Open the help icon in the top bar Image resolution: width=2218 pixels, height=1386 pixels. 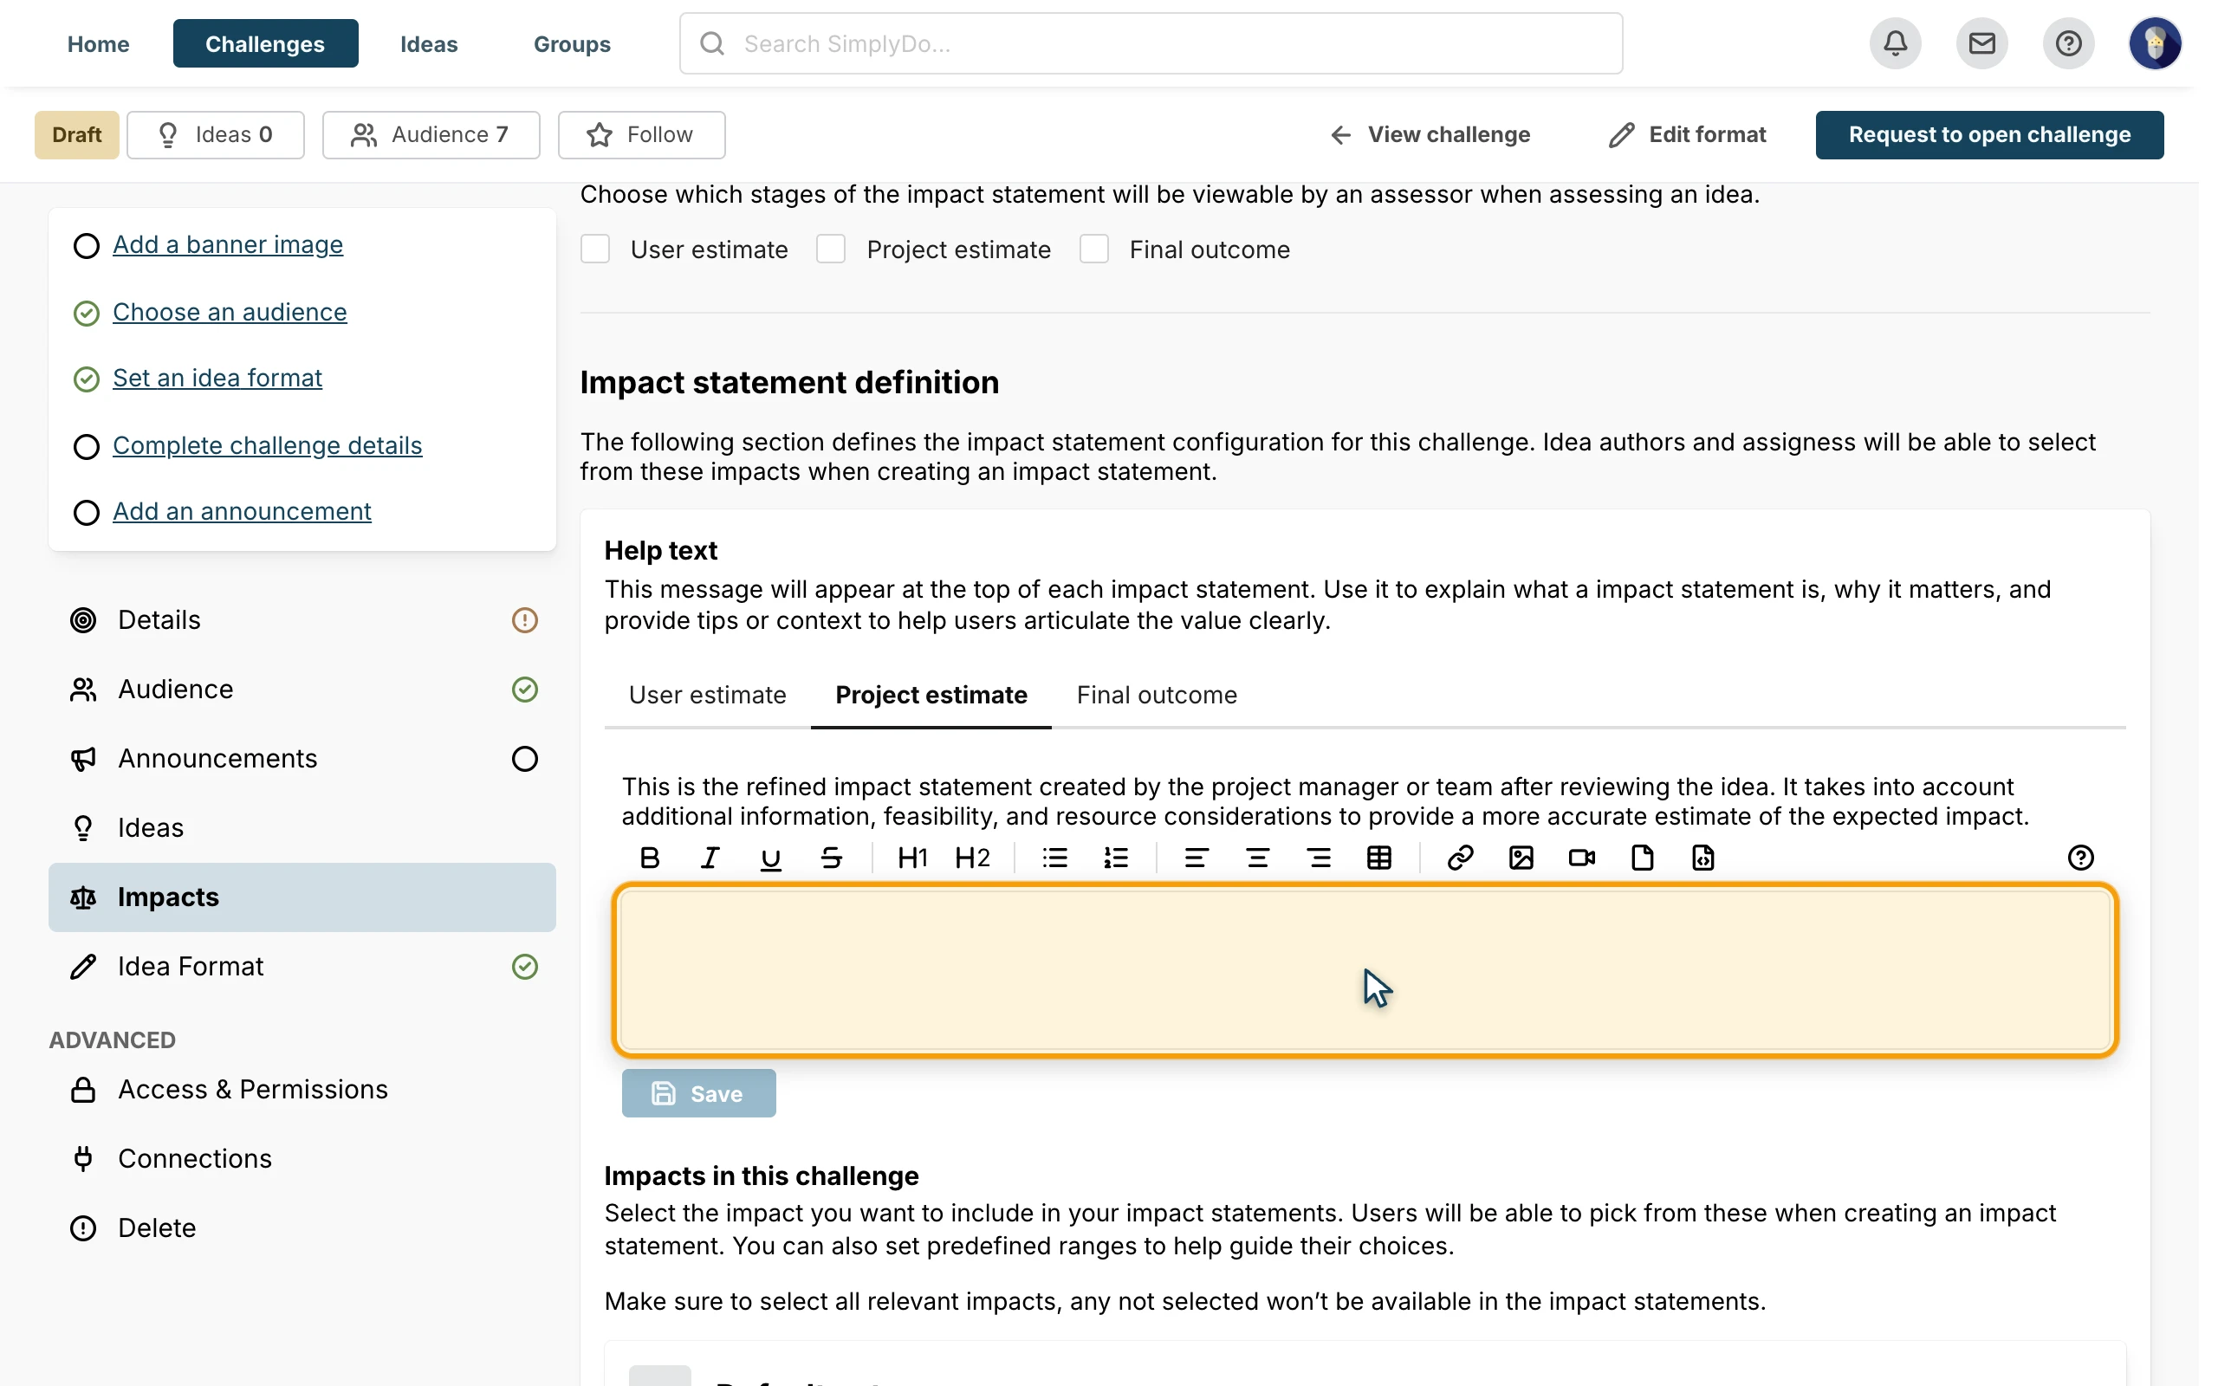pos(2068,43)
